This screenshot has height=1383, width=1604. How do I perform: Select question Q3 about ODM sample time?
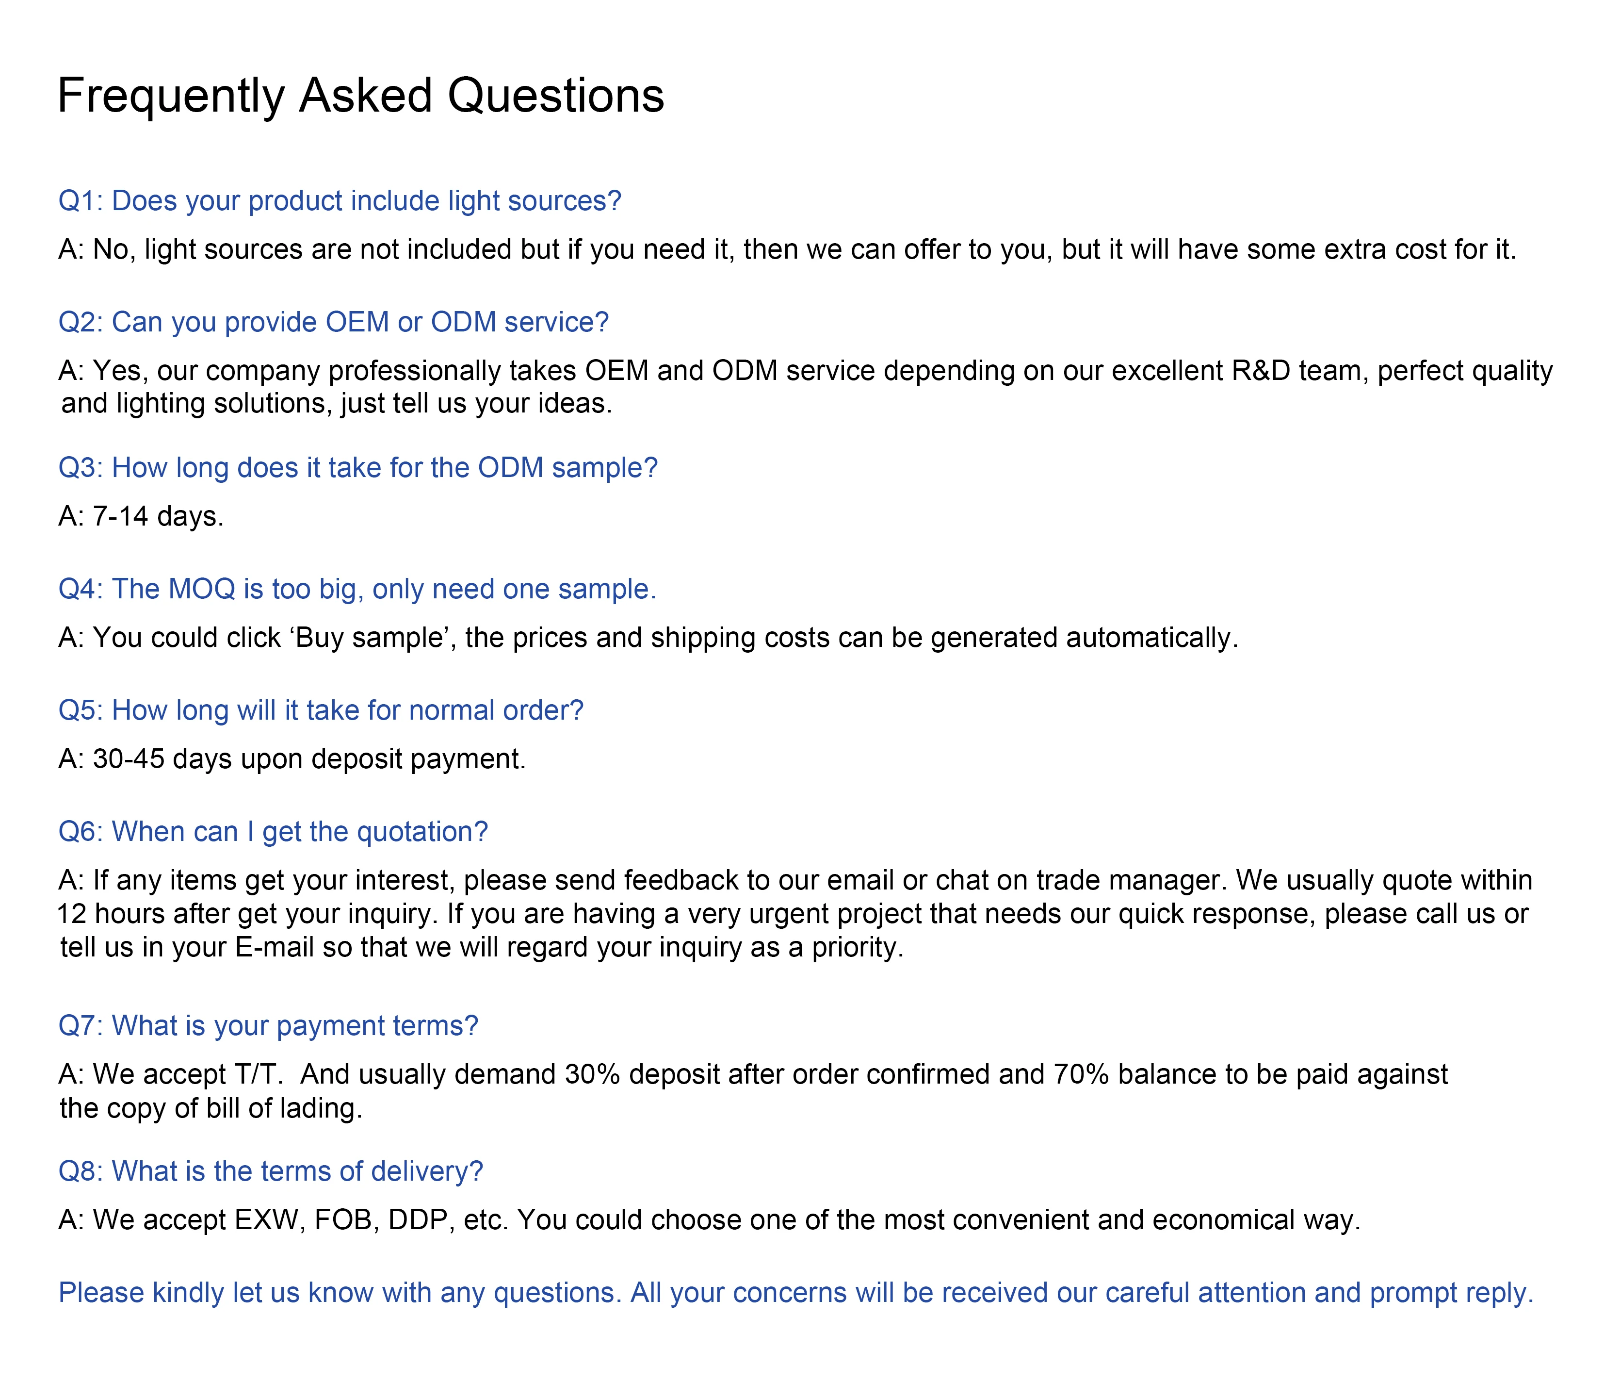click(357, 468)
